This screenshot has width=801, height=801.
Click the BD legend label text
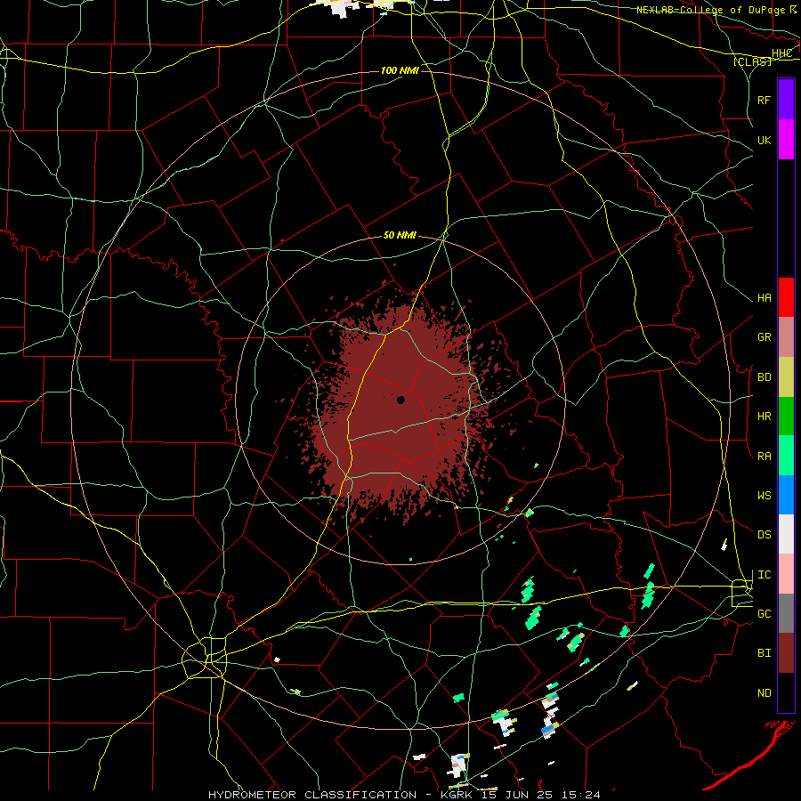tap(765, 377)
